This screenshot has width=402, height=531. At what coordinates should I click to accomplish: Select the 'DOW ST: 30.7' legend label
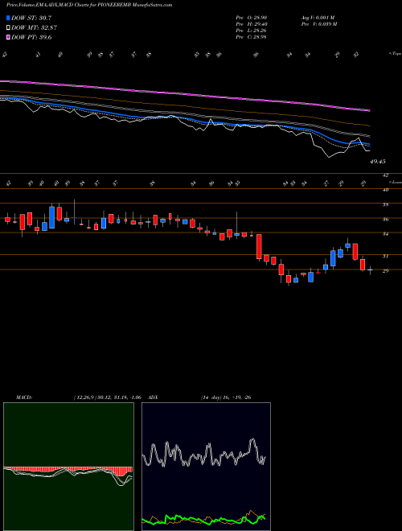click(x=31, y=18)
